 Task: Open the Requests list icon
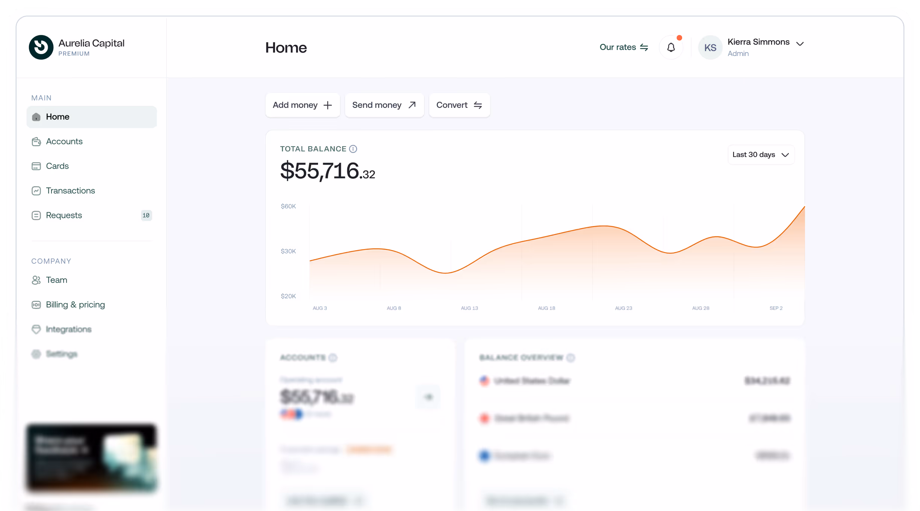point(36,215)
